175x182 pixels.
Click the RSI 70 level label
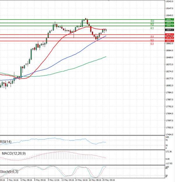click(167, 140)
